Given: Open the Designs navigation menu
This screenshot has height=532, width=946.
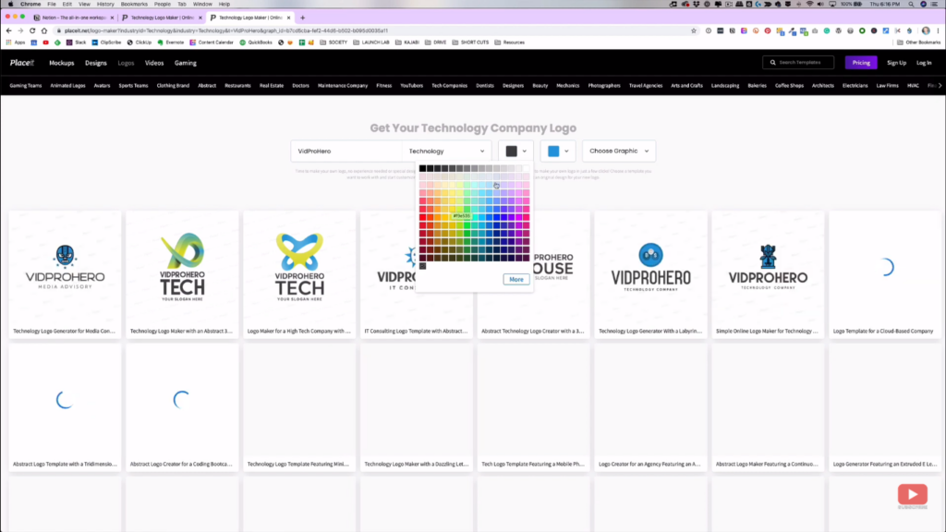Looking at the screenshot, I should point(96,63).
